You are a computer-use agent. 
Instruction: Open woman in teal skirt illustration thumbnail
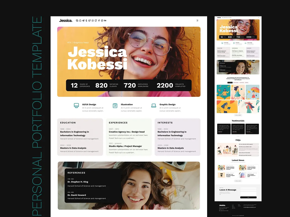point(238,92)
